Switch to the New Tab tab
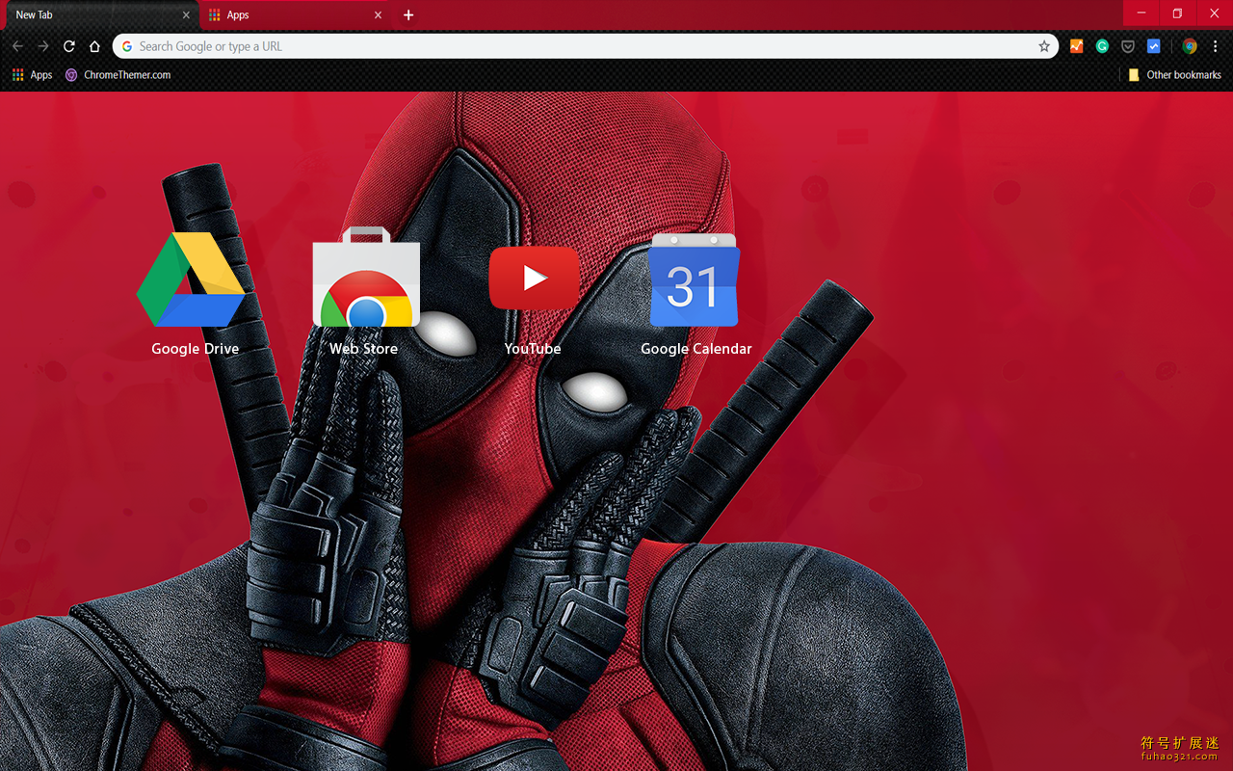1233x771 pixels. pos(100,15)
